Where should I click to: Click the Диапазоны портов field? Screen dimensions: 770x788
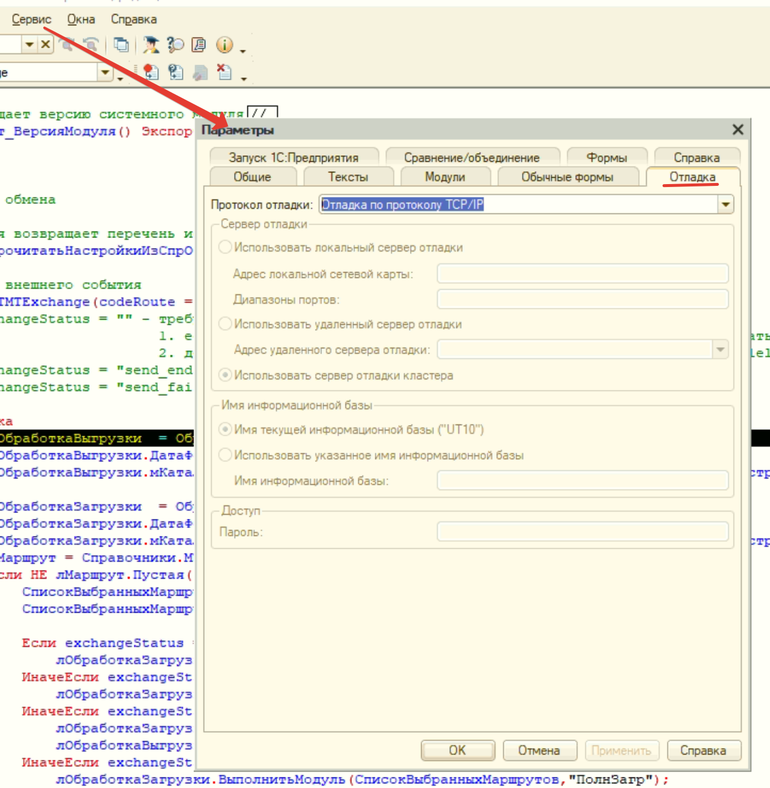(x=583, y=299)
